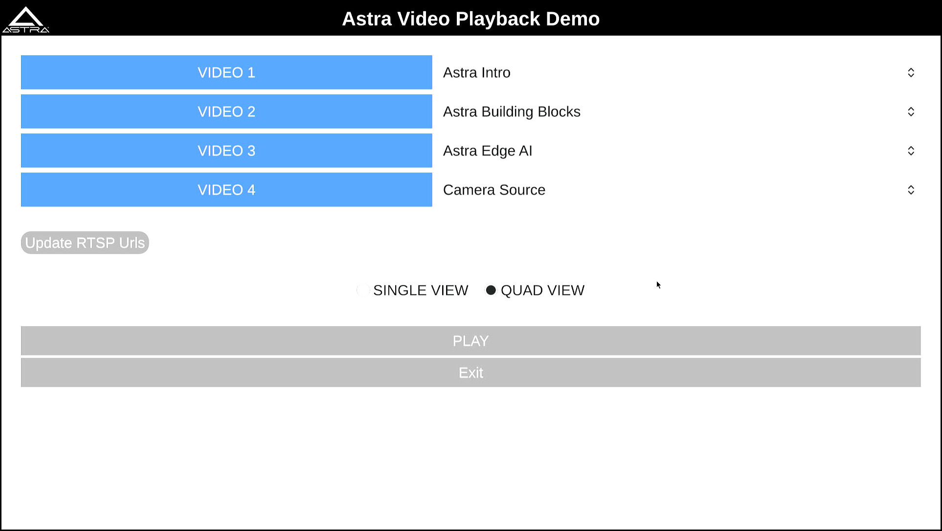The image size is (942, 531).
Task: Select the VIDEO 1 channel
Action: click(x=226, y=72)
